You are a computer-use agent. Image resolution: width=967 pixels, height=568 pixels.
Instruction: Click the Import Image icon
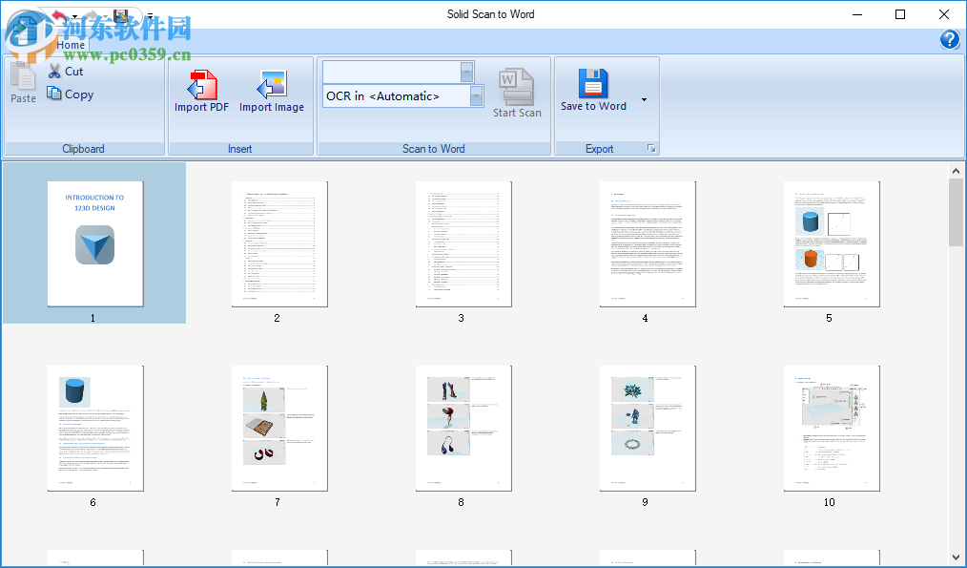click(x=272, y=86)
